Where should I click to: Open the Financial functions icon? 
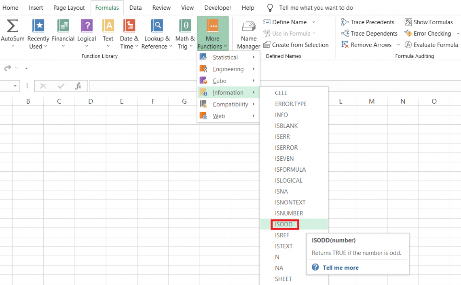(63, 33)
